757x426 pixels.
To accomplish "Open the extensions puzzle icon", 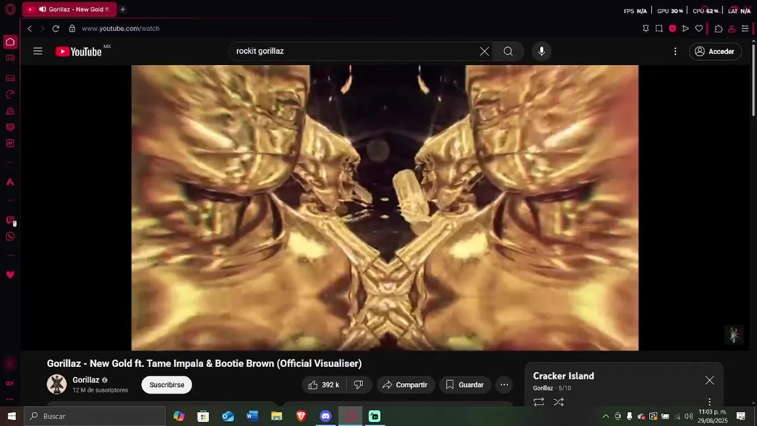I will (719, 28).
